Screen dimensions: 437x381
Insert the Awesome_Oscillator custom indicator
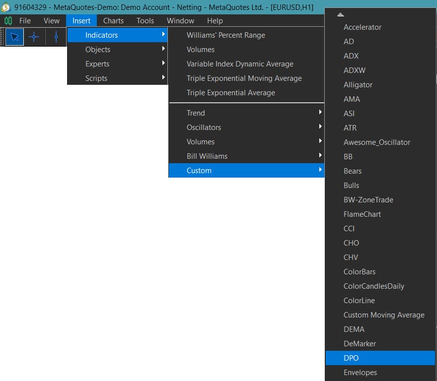click(x=376, y=142)
